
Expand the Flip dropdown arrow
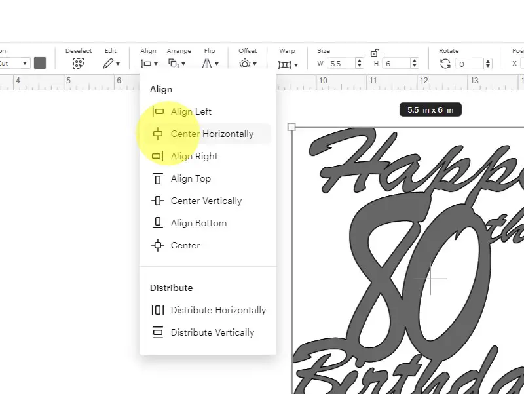(217, 64)
